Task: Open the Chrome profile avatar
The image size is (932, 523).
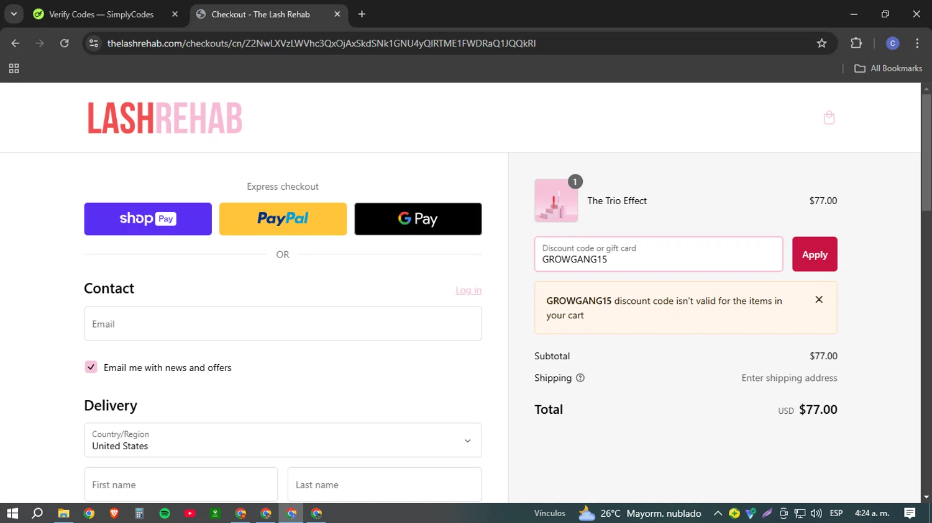Action: click(892, 43)
